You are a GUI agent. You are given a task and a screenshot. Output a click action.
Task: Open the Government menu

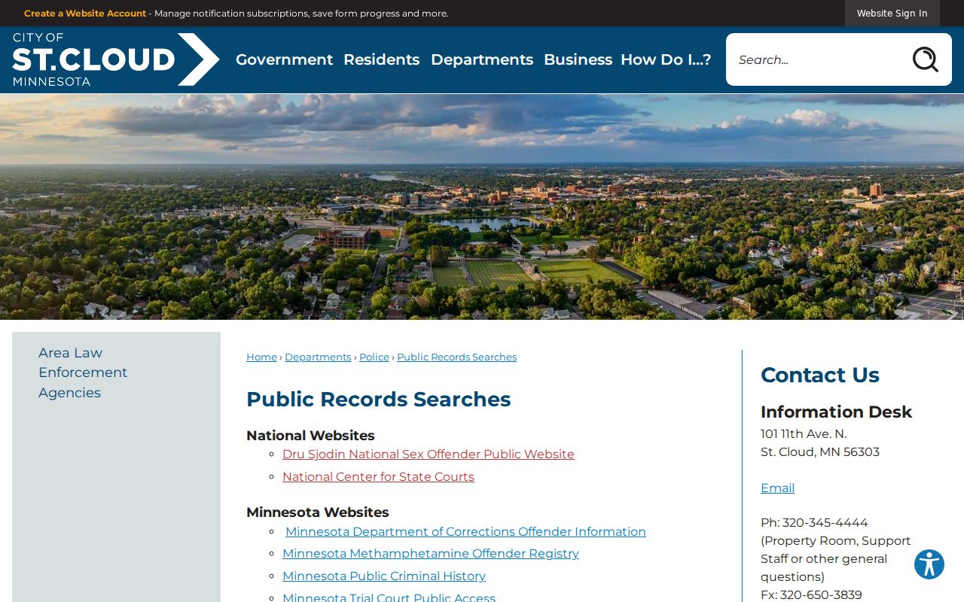[x=284, y=59]
